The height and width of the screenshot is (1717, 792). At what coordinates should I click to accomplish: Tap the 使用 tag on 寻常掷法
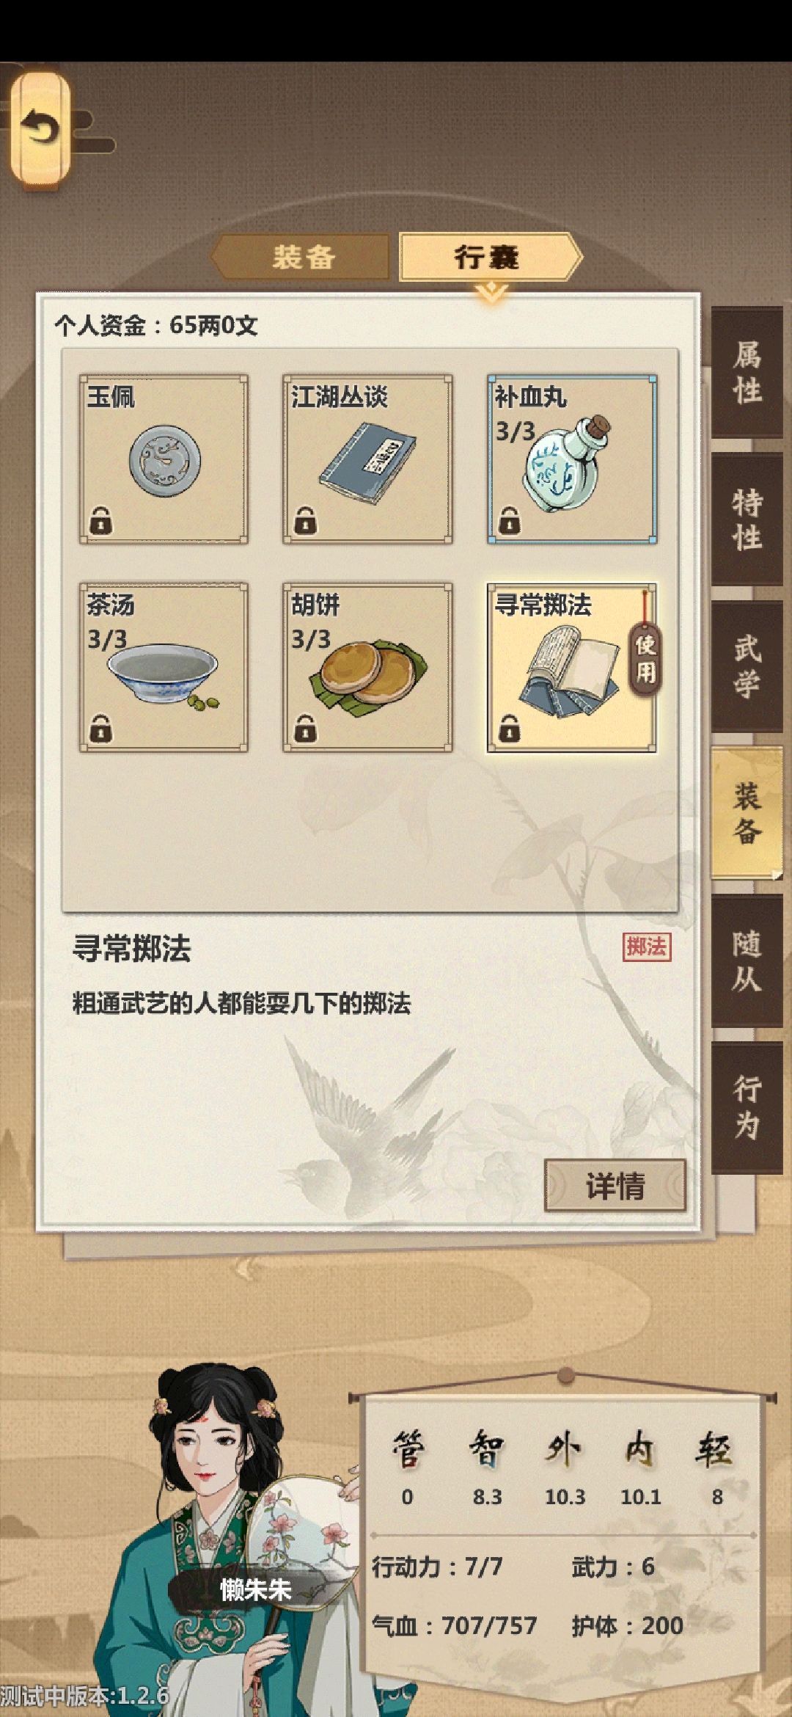645,658
